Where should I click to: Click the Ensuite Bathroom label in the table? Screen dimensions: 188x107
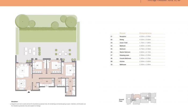(125, 58)
